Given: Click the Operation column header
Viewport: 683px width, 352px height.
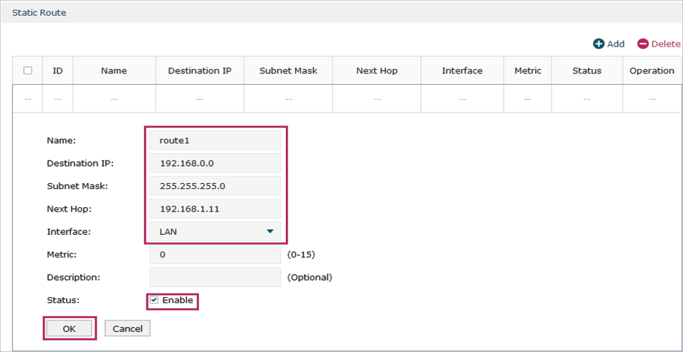Looking at the screenshot, I should (x=652, y=71).
